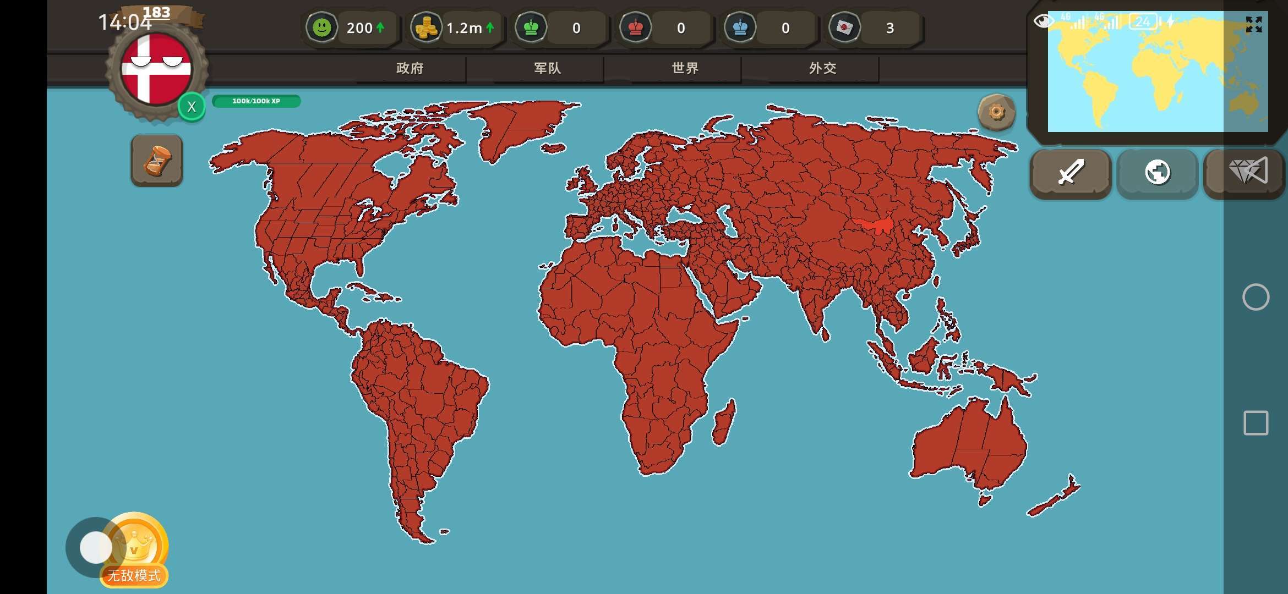Open the 外交 diplomacy menu
Viewport: 1288px width, 594px height.
click(x=822, y=68)
